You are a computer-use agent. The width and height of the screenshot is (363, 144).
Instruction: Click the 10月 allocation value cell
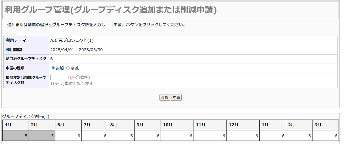[177, 136]
